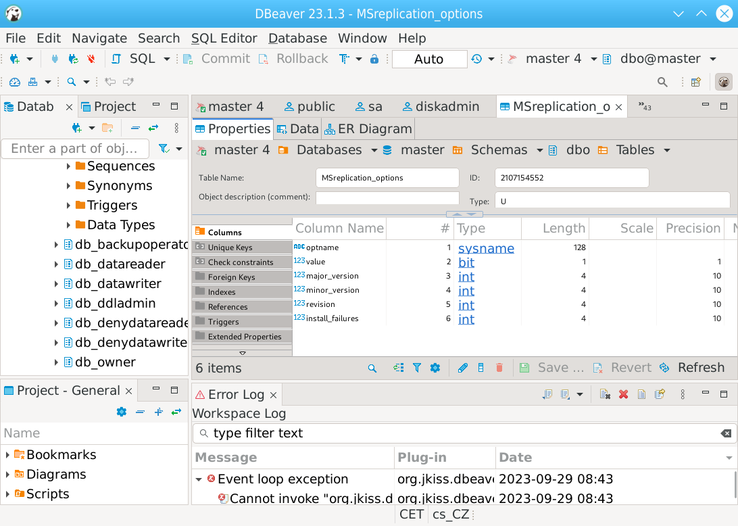This screenshot has width=738, height=526.
Task: Click the Reconnect icon in main toolbar
Action: click(x=73, y=59)
